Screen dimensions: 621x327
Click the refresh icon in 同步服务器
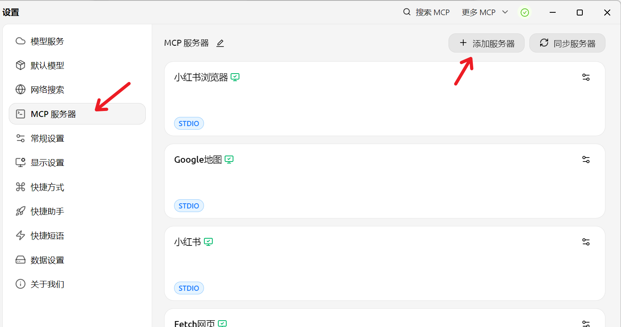544,43
